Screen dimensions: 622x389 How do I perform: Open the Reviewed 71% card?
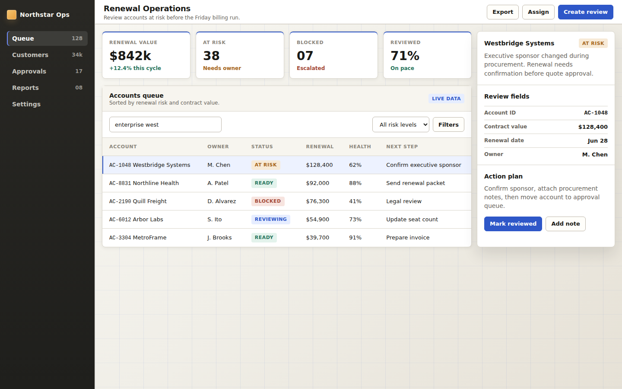tap(427, 55)
